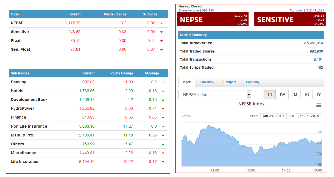Click the Non Life Insurance label
Image resolution: width=334 pixels, height=177 pixels.
[x=29, y=126]
